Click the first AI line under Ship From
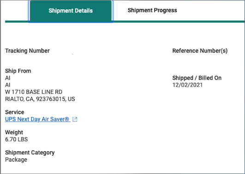 click(8, 78)
